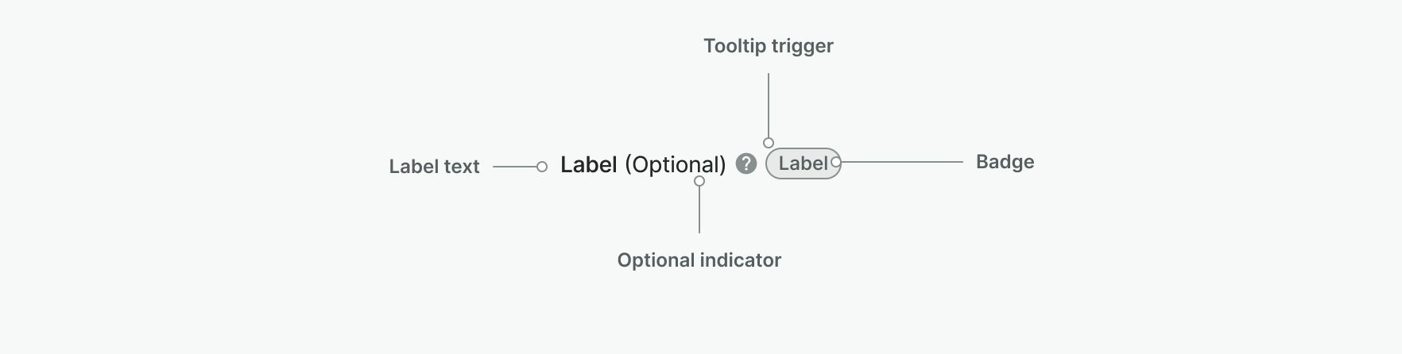This screenshot has width=1402, height=354.
Task: Click the (Optional) indicator text
Action: pyautogui.click(x=676, y=165)
